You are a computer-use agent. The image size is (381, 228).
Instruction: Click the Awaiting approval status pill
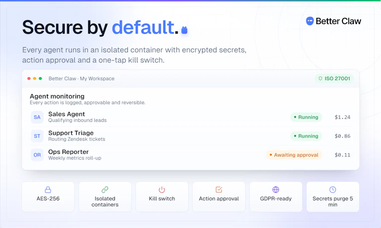coord(294,155)
